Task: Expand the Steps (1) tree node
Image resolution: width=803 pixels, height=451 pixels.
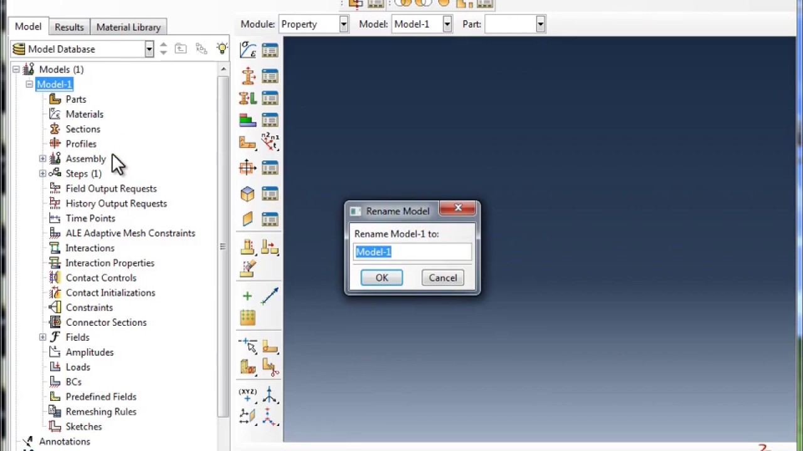Action: point(43,174)
